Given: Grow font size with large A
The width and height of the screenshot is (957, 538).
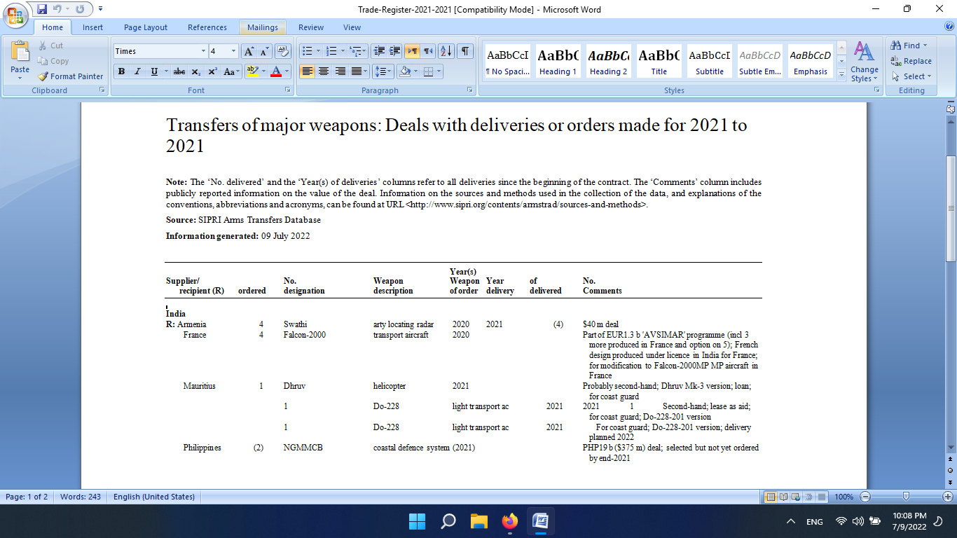Looking at the screenshot, I should pos(249,51).
